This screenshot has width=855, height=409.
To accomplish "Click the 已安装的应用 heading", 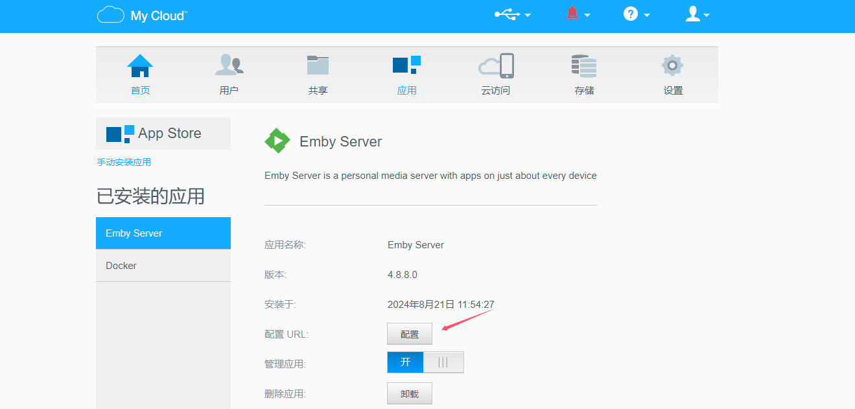I will 150,196.
